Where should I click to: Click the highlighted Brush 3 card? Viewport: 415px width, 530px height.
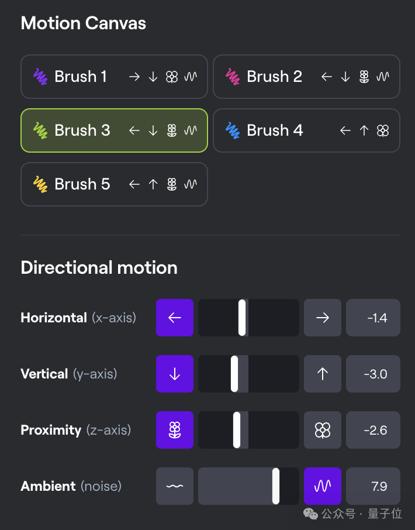114,130
